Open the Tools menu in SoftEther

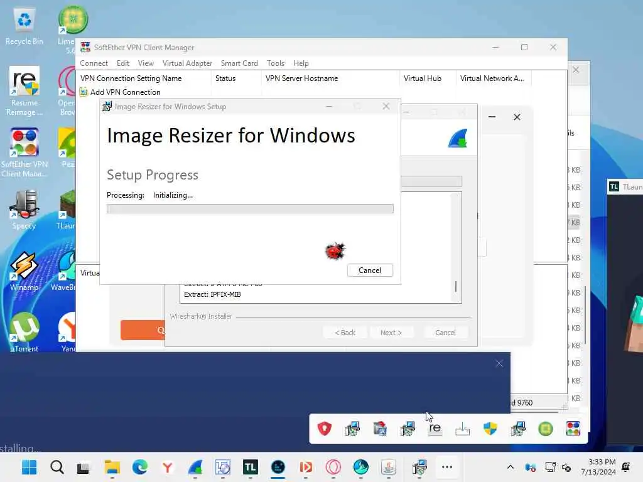(x=275, y=63)
